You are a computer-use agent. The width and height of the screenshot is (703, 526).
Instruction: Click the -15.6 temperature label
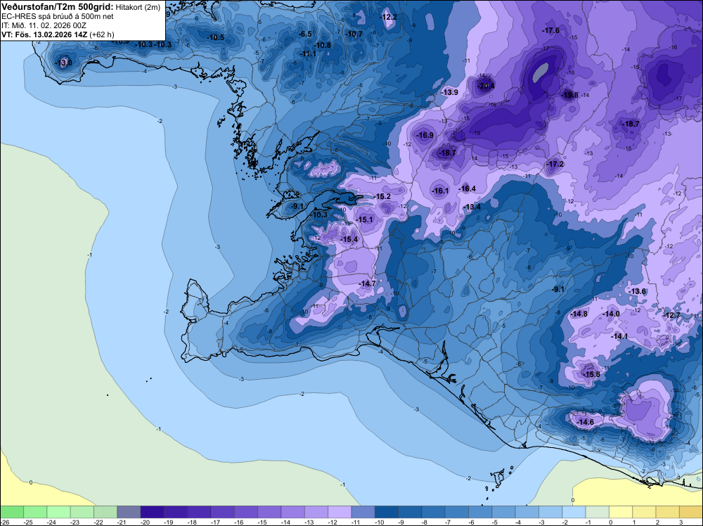tap(591, 374)
